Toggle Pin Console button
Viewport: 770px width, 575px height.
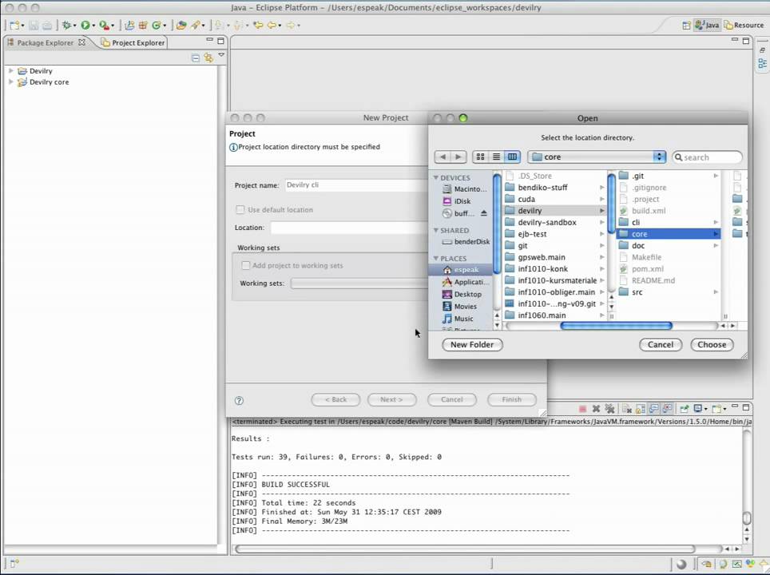[684, 409]
